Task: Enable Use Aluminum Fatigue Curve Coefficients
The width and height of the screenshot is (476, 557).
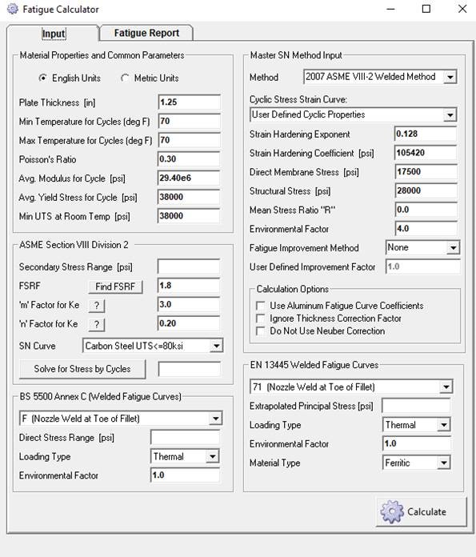Action: (260, 306)
